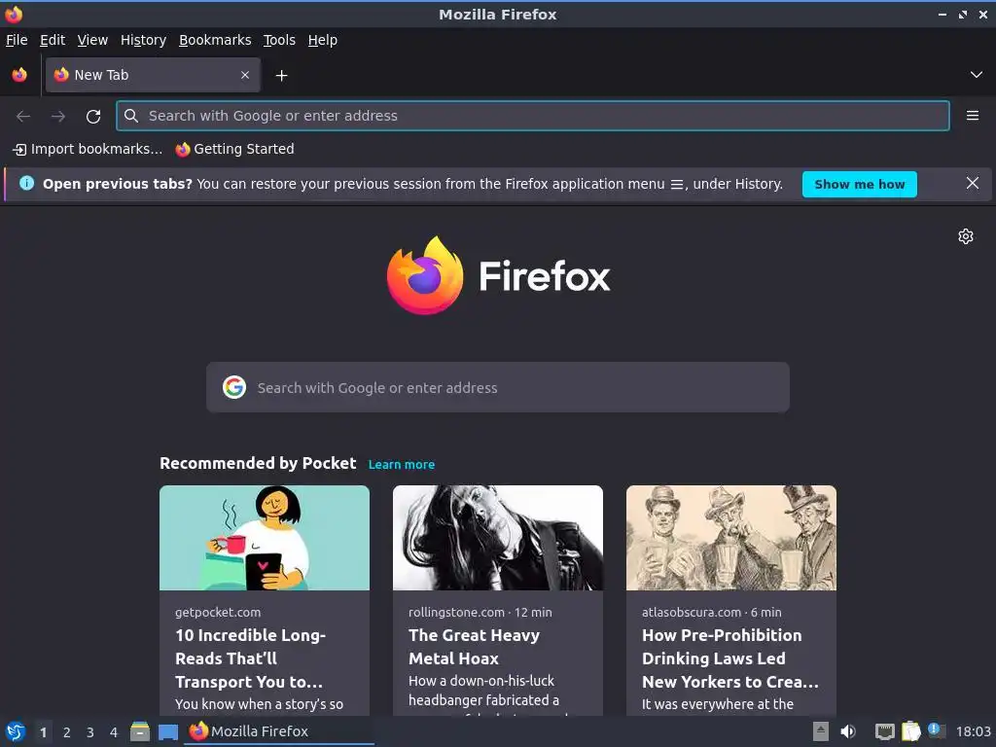Open the getpocket.com article thumbnail
The width and height of the screenshot is (996, 747).
pos(265,538)
